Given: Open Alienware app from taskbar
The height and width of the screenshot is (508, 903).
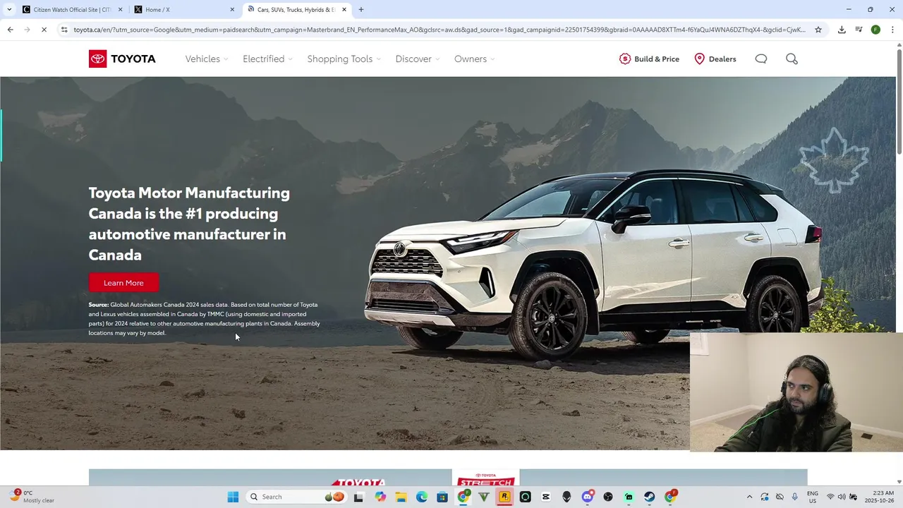Looking at the screenshot, I should point(566,497).
